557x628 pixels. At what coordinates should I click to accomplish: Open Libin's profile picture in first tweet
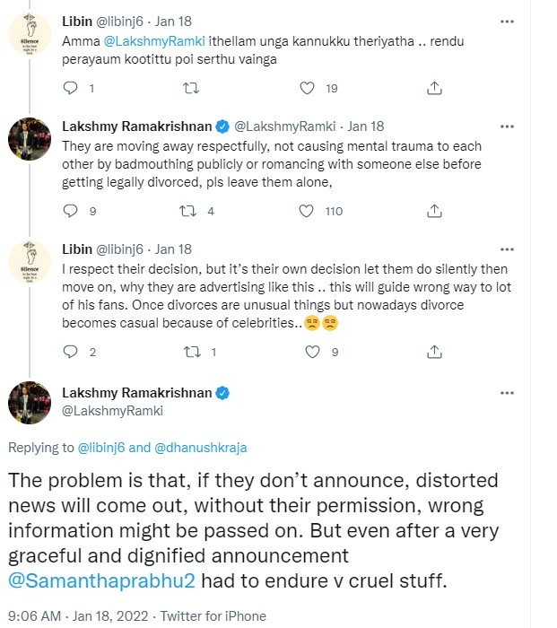[x=30, y=35]
